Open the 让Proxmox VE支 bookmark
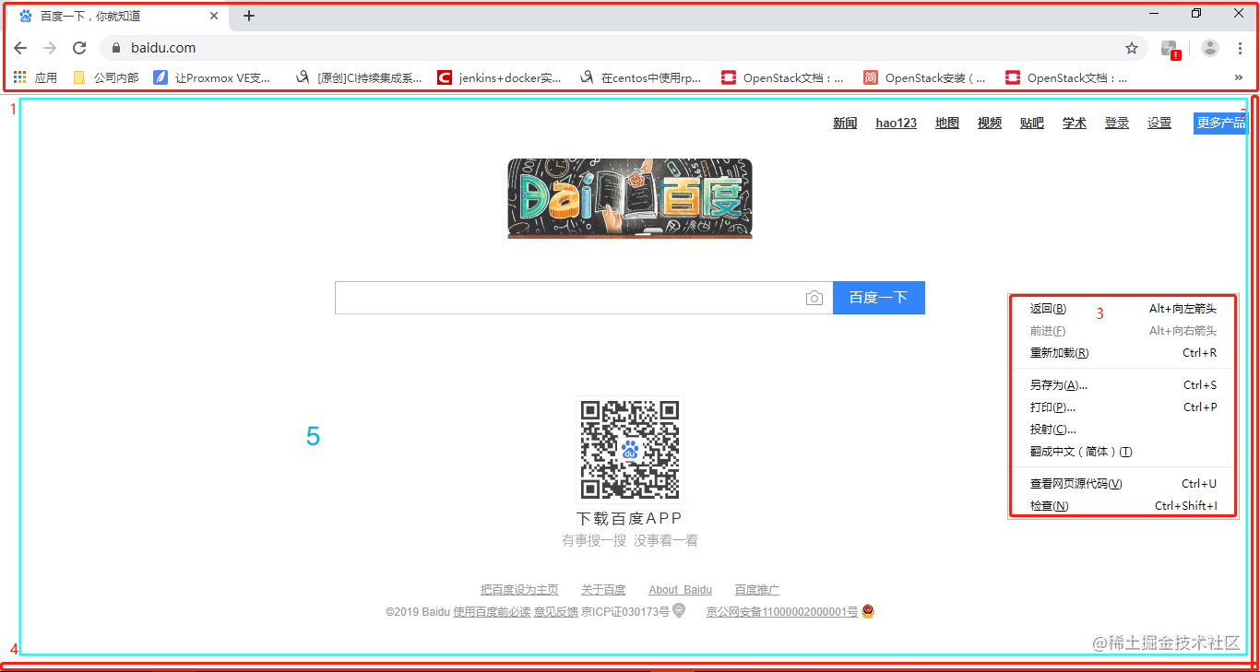The image size is (1260, 672). [x=212, y=78]
